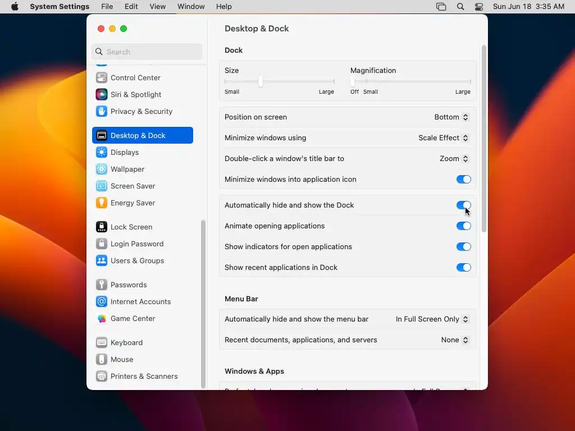575x431 pixels.
Task: Open the Window menu
Action: coord(191,7)
